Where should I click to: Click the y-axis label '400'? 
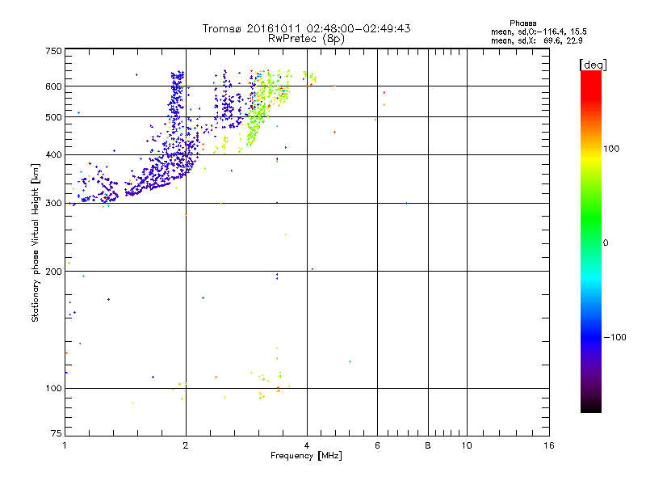pyautogui.click(x=53, y=154)
